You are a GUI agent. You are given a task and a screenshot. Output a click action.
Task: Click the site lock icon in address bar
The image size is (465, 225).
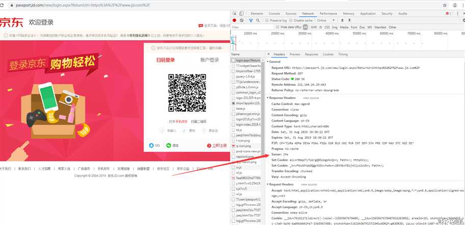(12, 5)
